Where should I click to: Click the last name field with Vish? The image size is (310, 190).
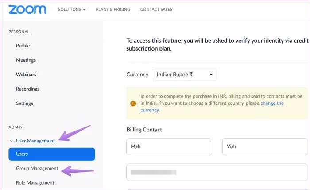265,146
